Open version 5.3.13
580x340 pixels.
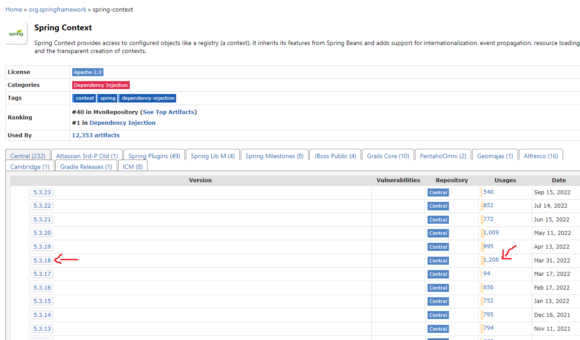tap(42, 329)
